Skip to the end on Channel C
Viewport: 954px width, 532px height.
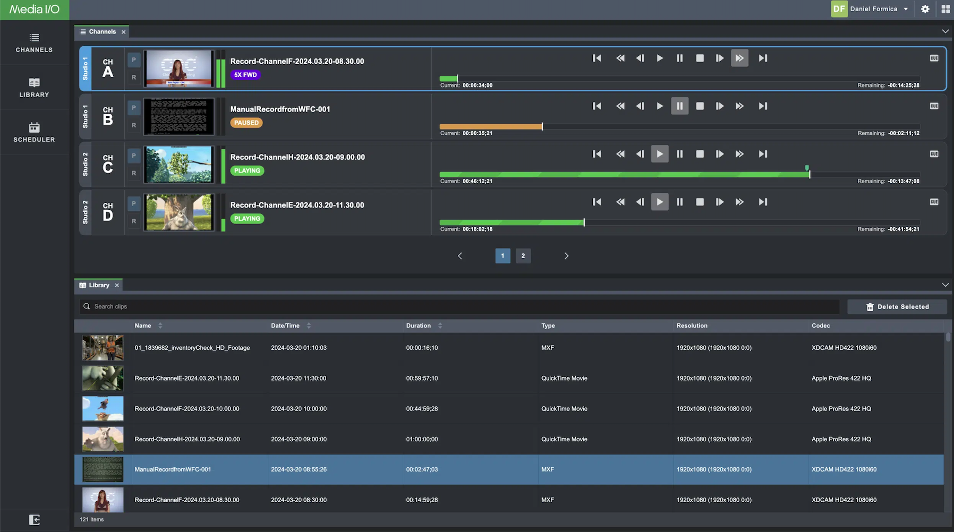763,154
